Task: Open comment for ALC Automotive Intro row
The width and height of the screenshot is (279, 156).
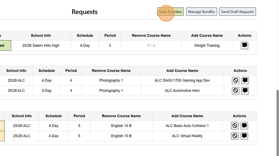Action: click(x=245, y=91)
